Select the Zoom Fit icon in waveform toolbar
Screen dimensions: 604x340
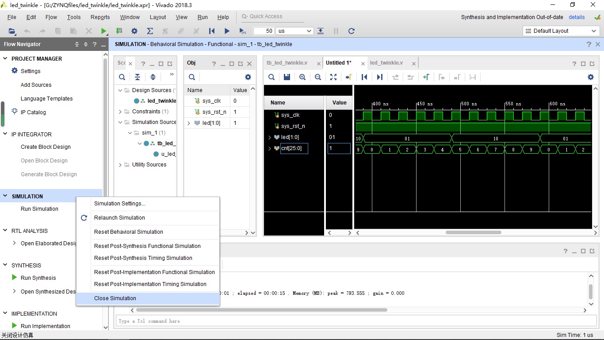(x=333, y=77)
